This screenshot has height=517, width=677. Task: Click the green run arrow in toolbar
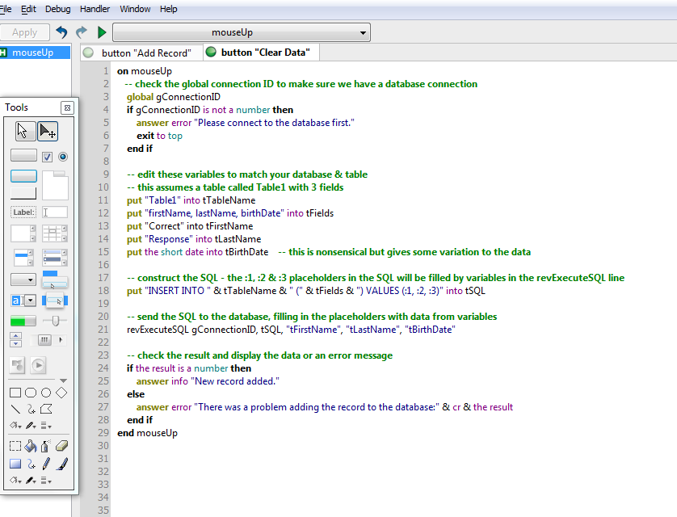click(x=102, y=32)
